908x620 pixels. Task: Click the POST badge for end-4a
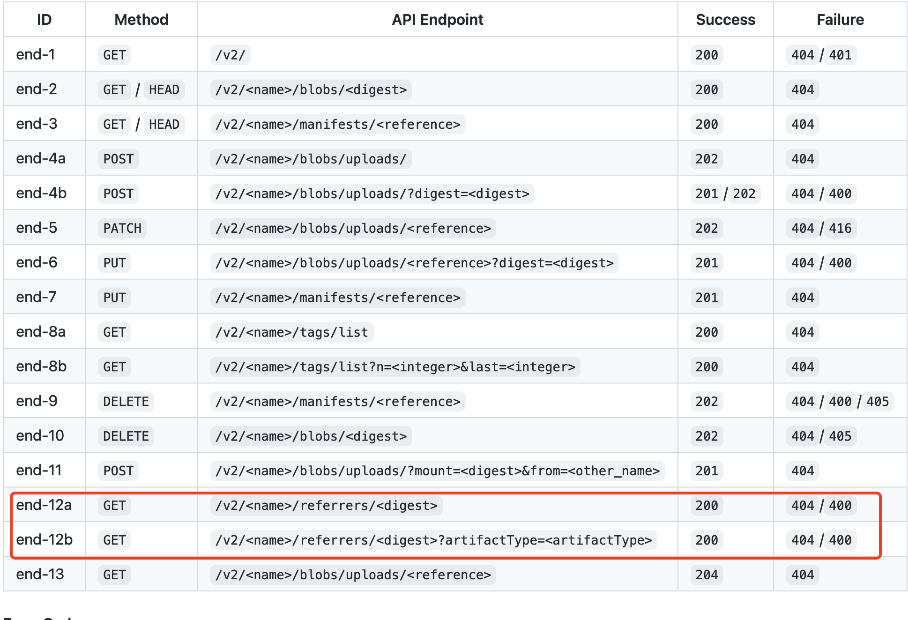119,159
